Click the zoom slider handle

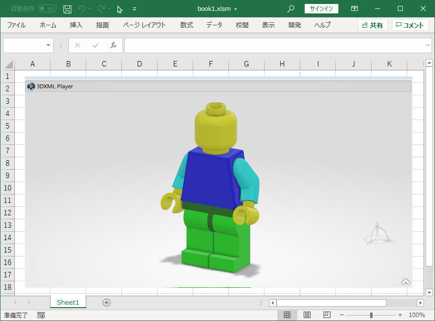(x=371, y=315)
